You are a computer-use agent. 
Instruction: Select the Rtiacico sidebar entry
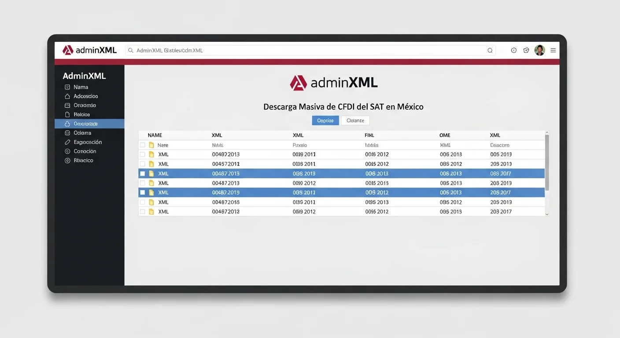[84, 160]
